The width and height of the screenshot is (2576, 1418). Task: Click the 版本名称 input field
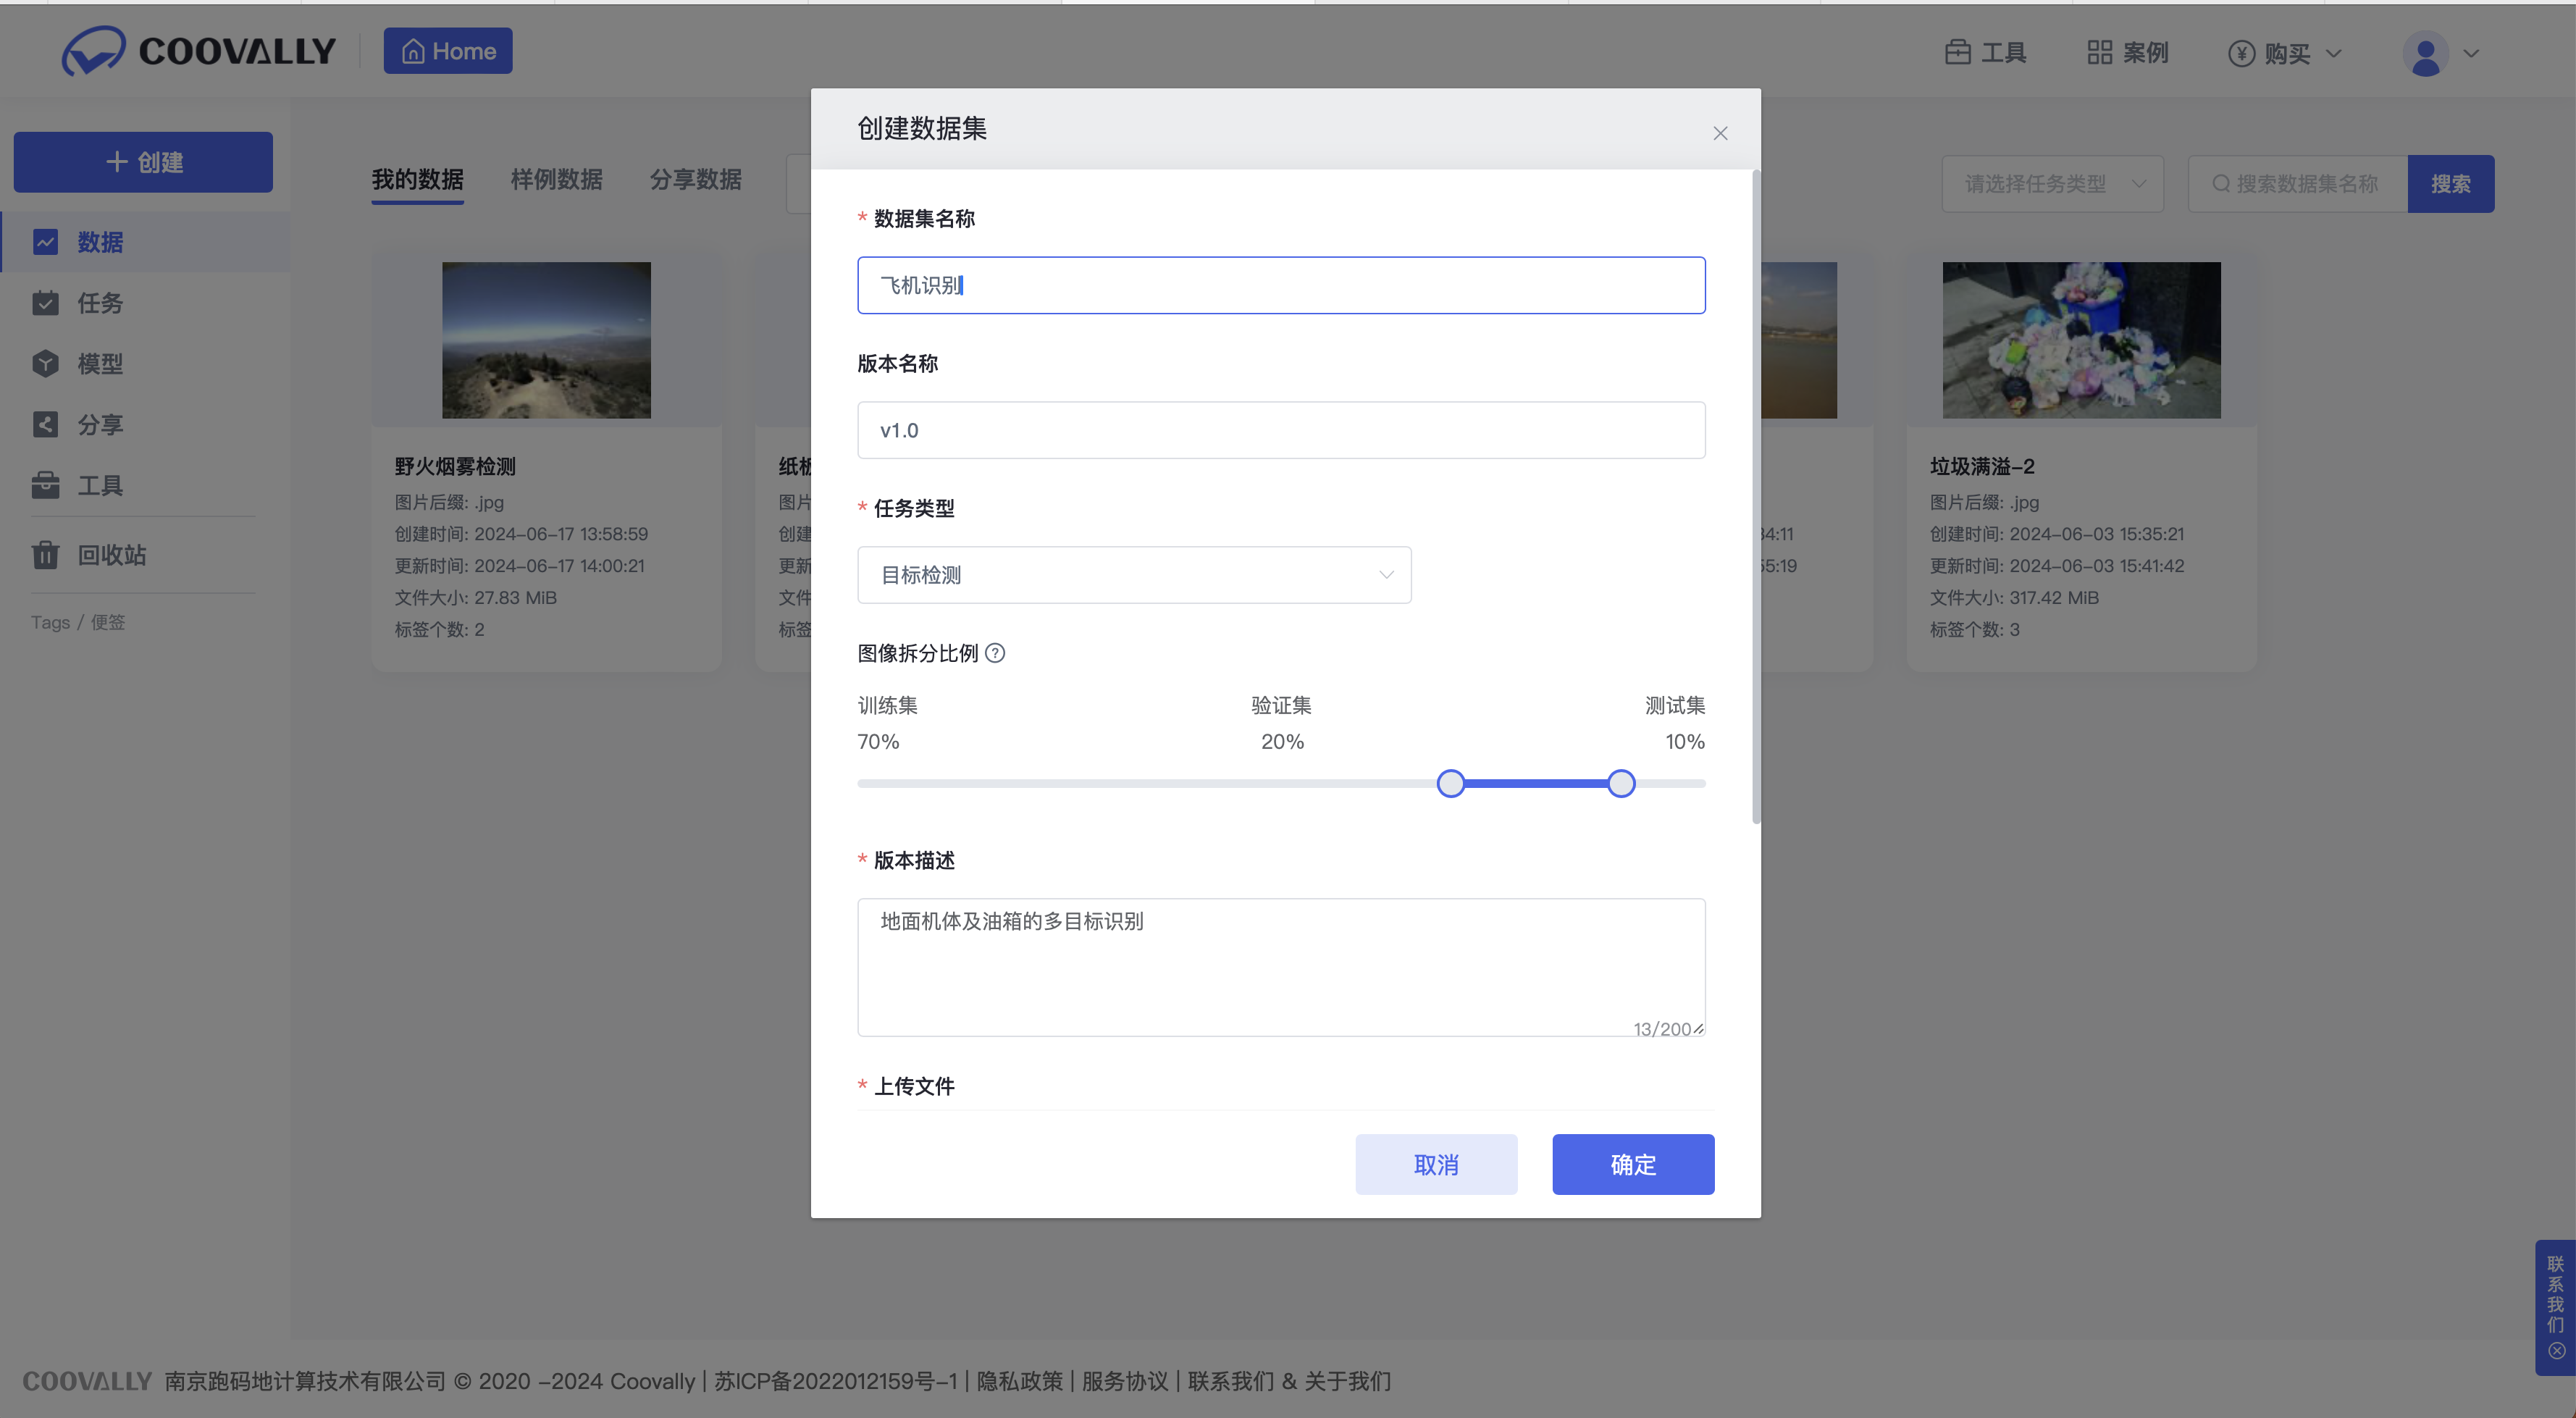(1280, 430)
